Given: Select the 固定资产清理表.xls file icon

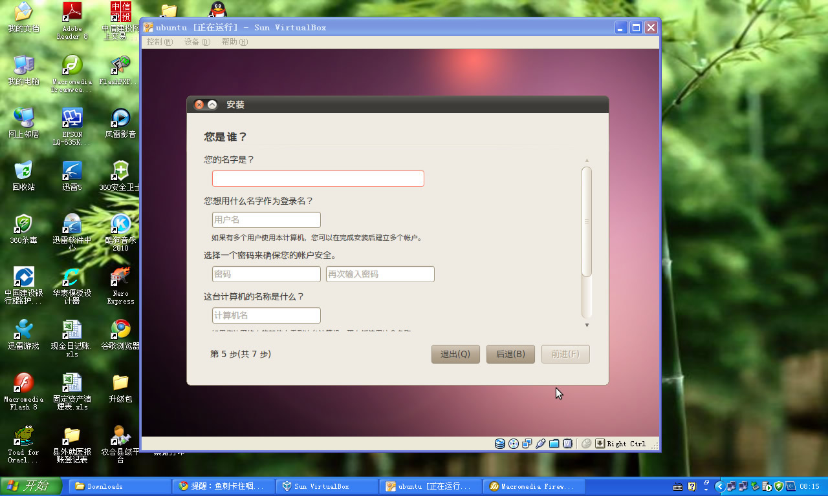Looking at the screenshot, I should click(x=72, y=392).
